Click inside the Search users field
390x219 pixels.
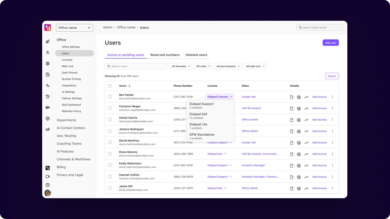pyautogui.click(x=136, y=66)
